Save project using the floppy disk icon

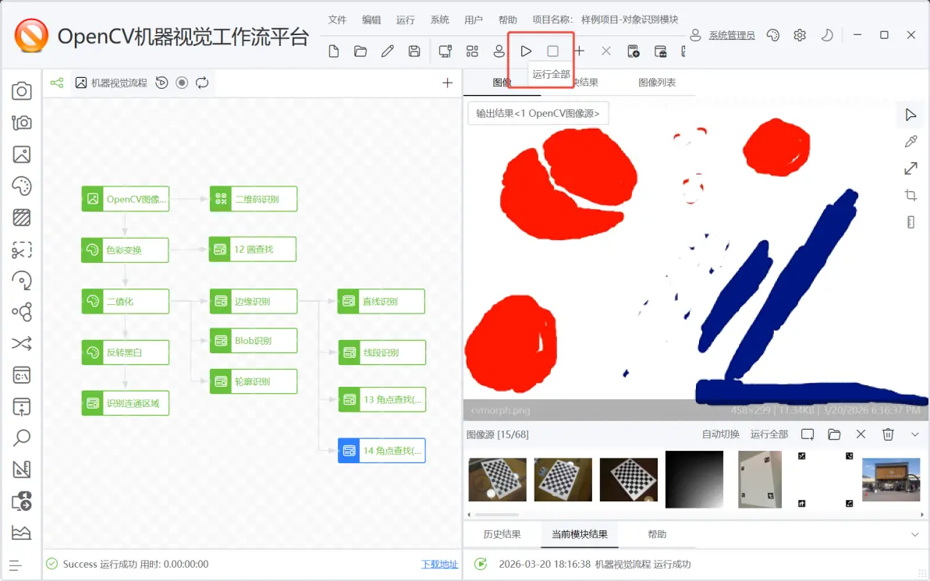point(414,51)
